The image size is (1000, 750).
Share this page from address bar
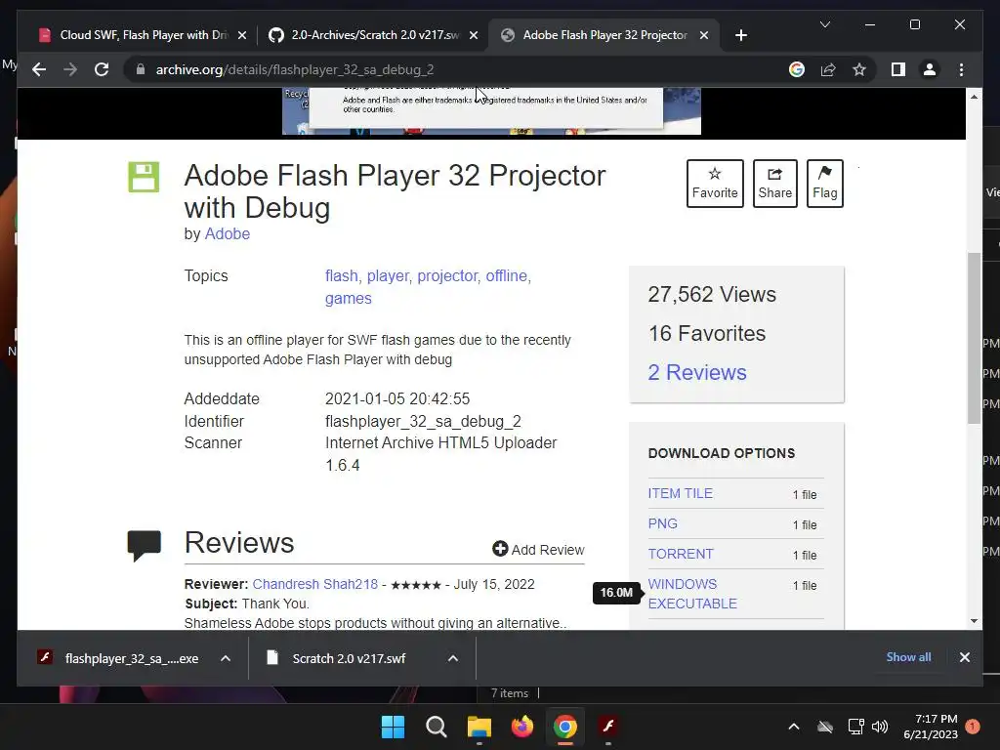(828, 69)
